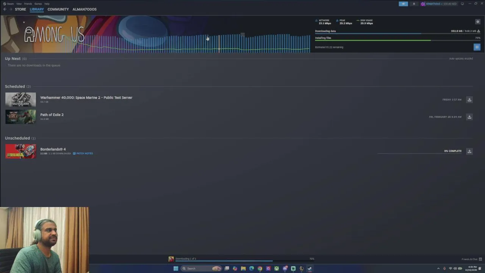This screenshot has width=485, height=273.
Task: Go back with the arrow
Action: 5,9
